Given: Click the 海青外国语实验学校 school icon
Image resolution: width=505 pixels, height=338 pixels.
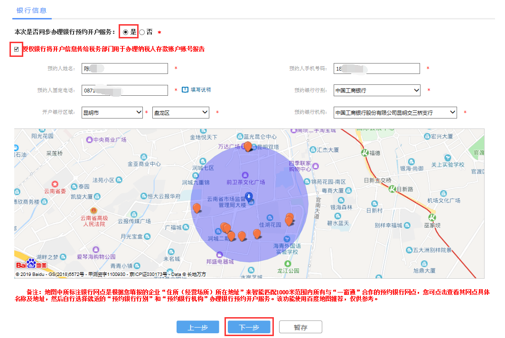Looking at the screenshot, I should 287,239.
